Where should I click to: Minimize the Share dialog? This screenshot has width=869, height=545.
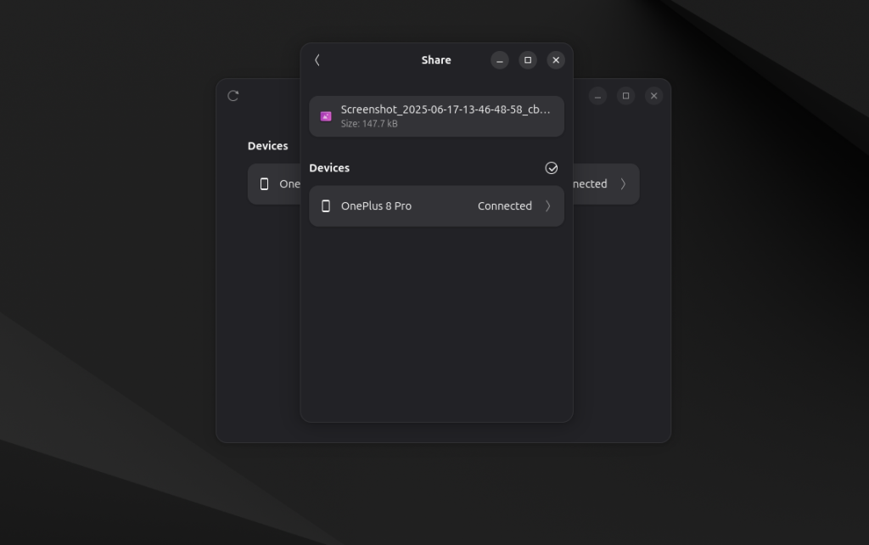pyautogui.click(x=500, y=60)
